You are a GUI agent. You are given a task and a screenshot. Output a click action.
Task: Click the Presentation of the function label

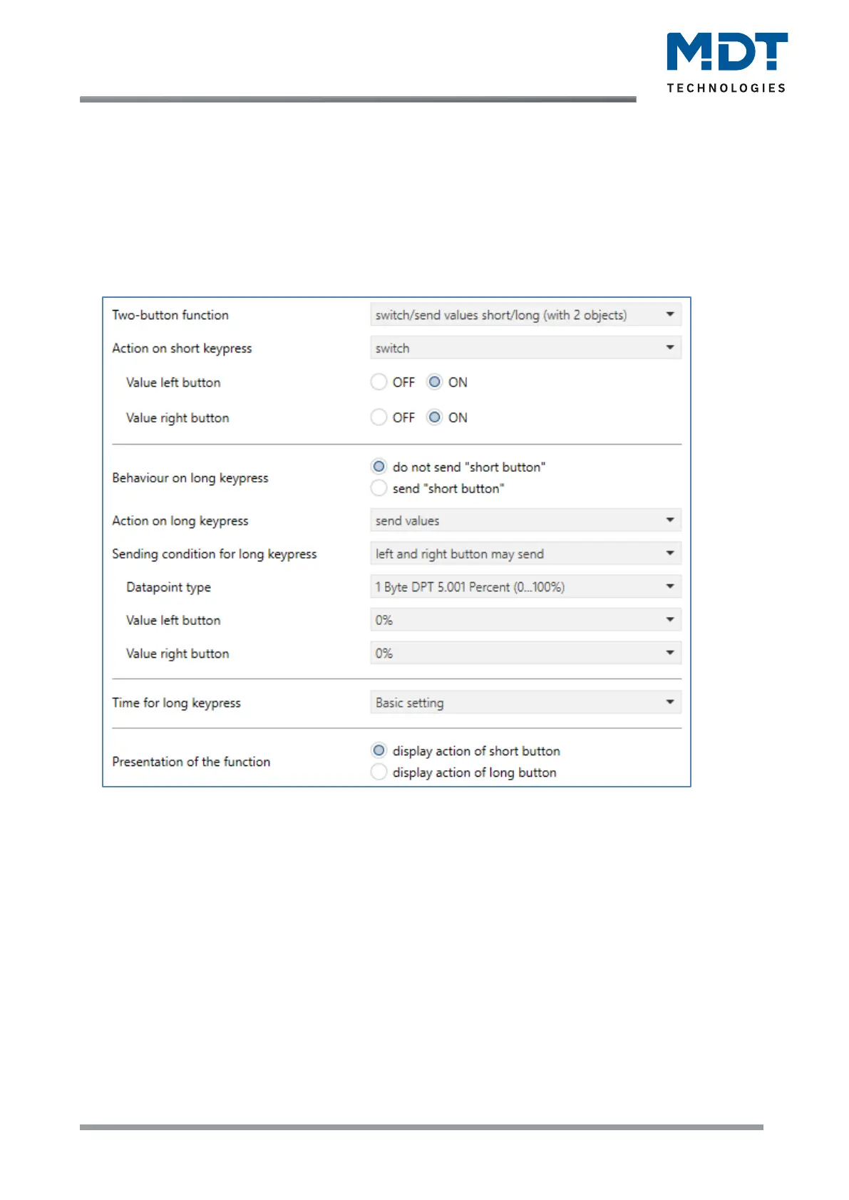pyautogui.click(x=191, y=762)
